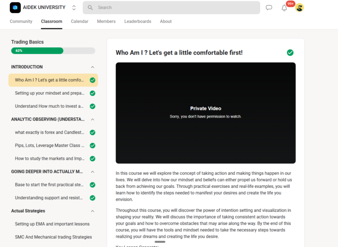
Task: Collapse the INTRODUCTION section
Action: tap(92, 67)
